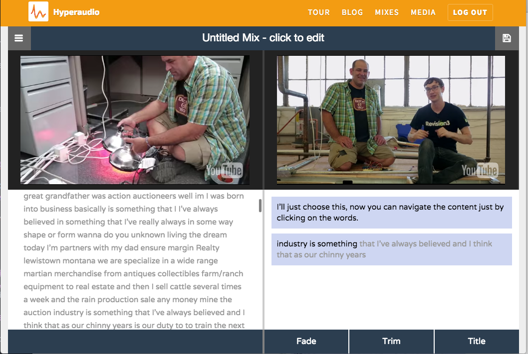Open the TOUR page
Image resolution: width=528 pixels, height=354 pixels.
click(318, 12)
